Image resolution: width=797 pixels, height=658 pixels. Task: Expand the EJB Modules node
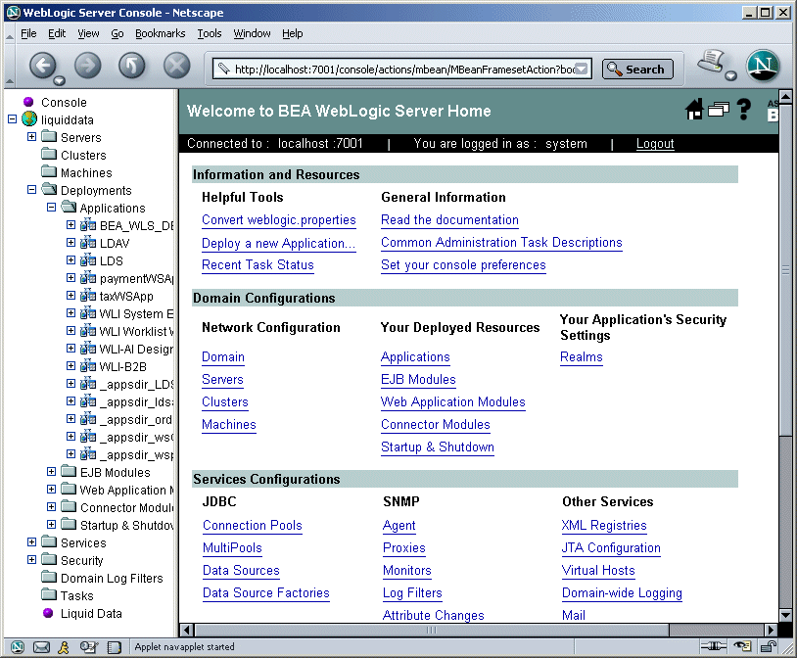[x=51, y=472]
